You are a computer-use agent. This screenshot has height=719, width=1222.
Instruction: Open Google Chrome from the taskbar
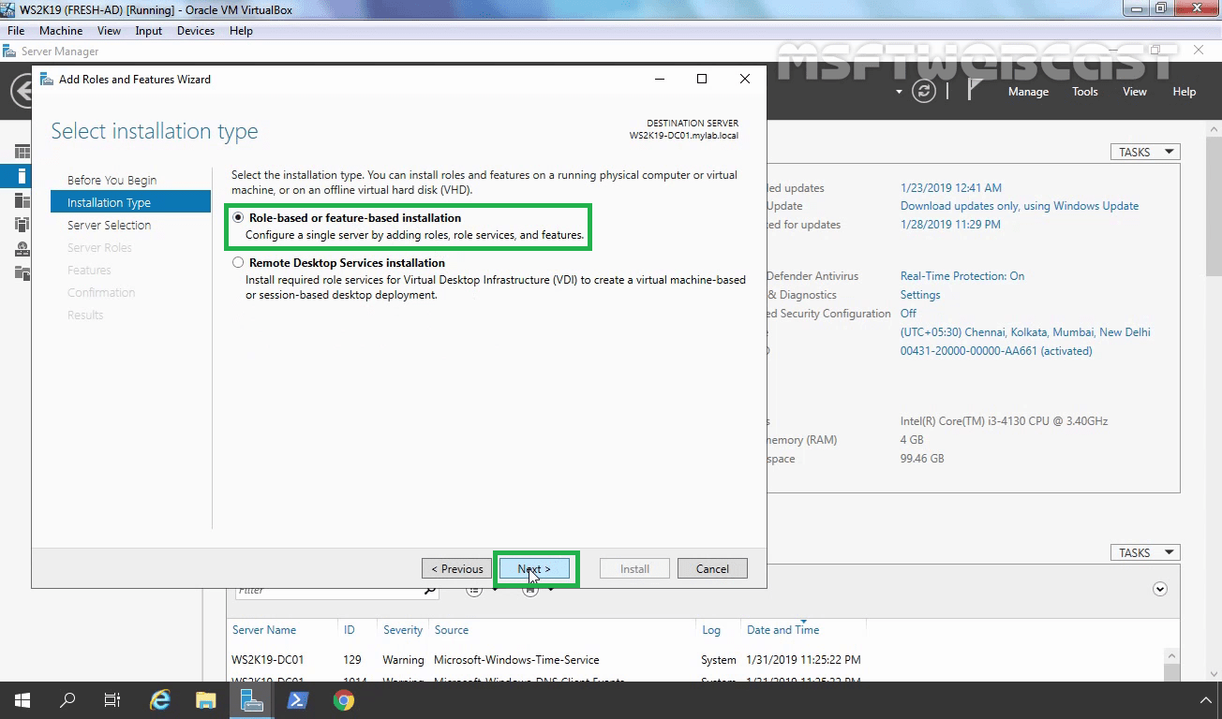point(343,699)
